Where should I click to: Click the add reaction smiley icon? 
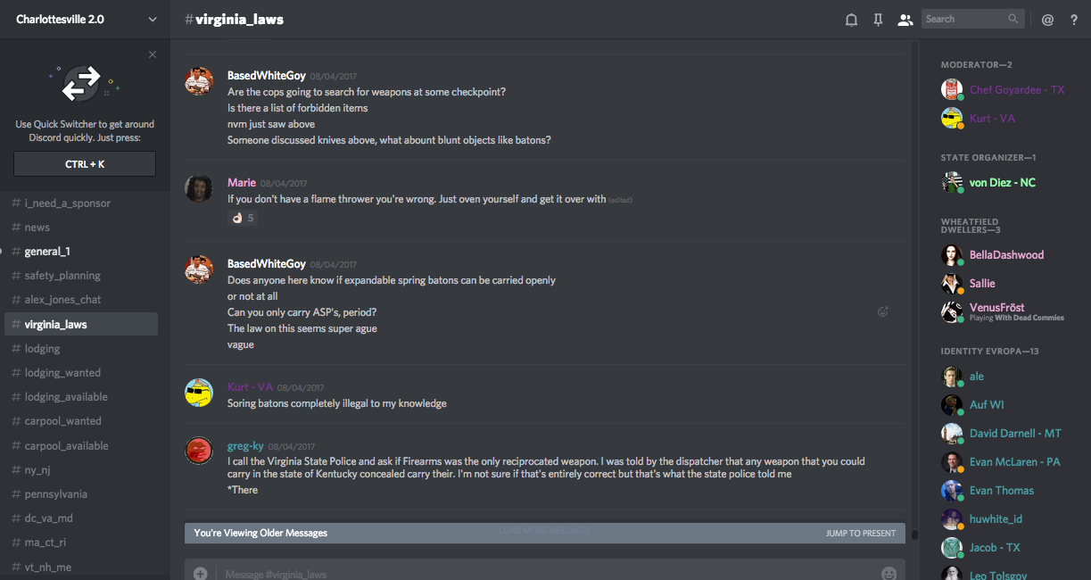point(883,311)
